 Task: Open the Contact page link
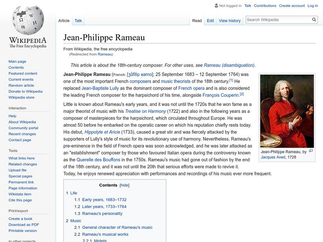tap(20, 140)
